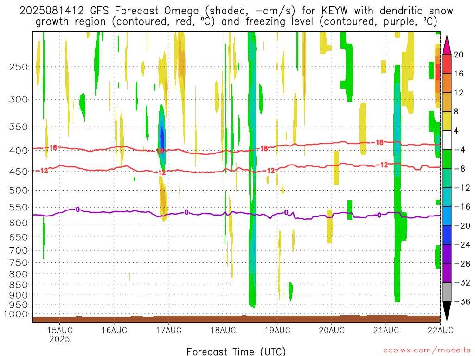Click the 250 pressure level label
This screenshot has width=475, height=356.
pyautogui.click(x=19, y=67)
